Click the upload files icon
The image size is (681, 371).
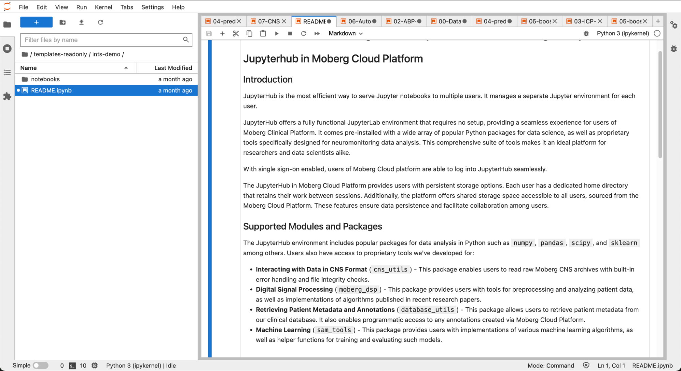click(81, 22)
